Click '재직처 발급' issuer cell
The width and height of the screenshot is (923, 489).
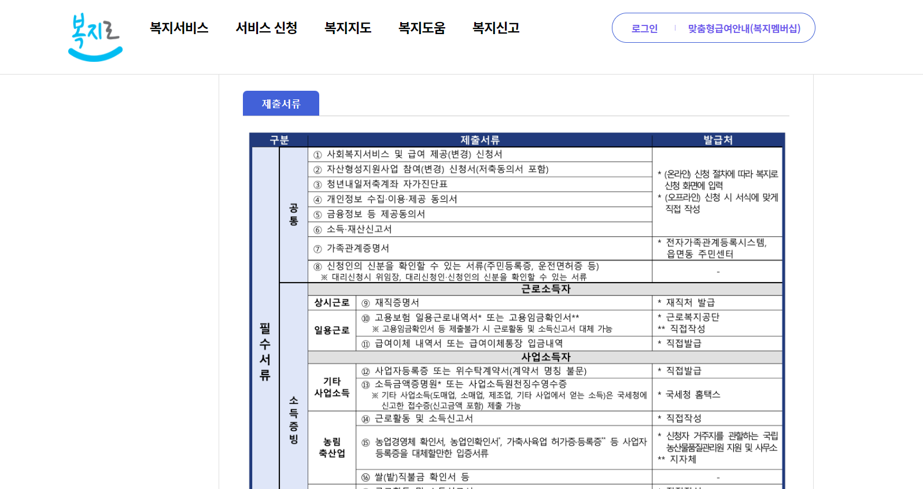tap(718, 303)
